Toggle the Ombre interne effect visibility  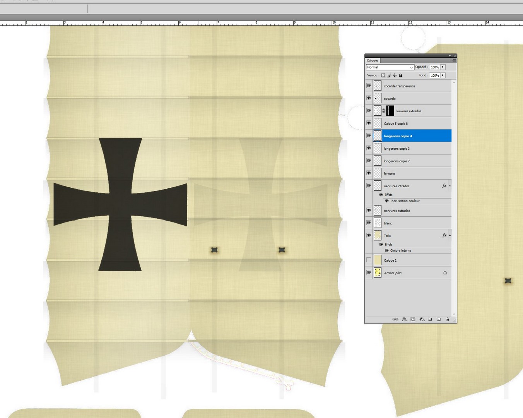pyautogui.click(x=387, y=250)
